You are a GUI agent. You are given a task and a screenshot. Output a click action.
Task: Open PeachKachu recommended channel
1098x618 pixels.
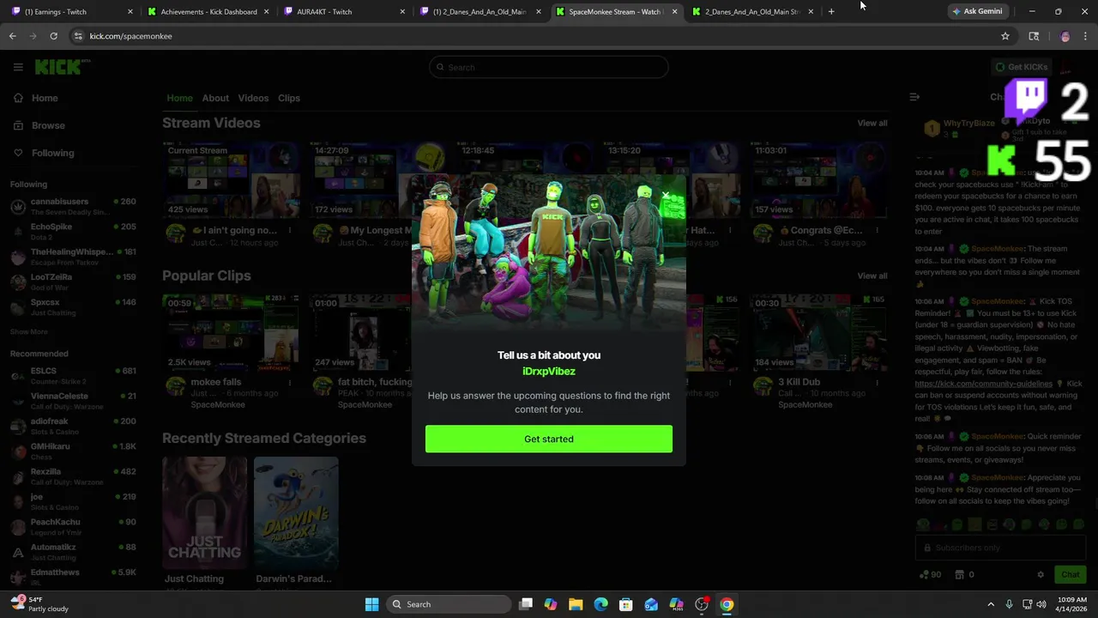pyautogui.click(x=73, y=526)
